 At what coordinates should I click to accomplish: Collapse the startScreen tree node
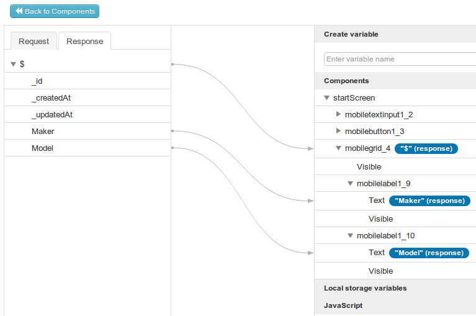327,97
